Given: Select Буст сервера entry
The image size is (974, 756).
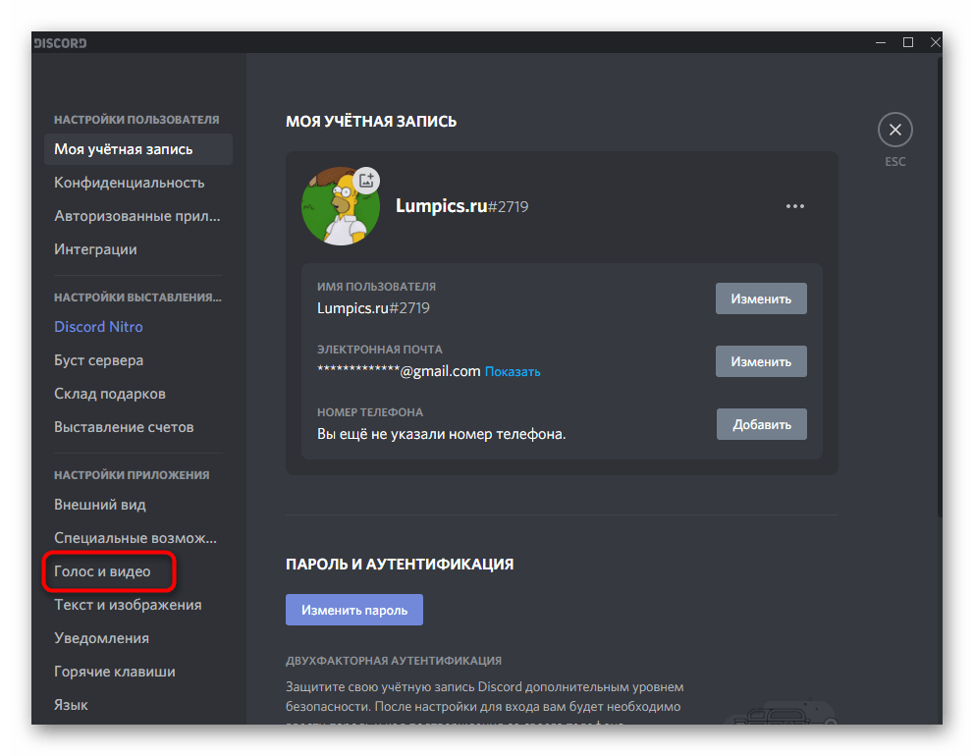Looking at the screenshot, I should 99,360.
